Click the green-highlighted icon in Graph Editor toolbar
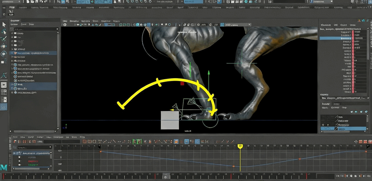 pos(137,141)
